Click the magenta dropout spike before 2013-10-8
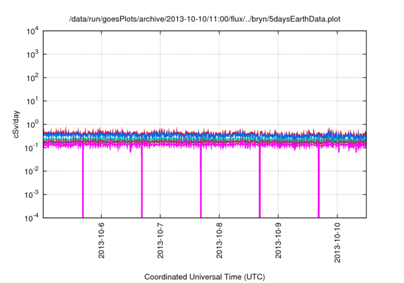This screenshot has width=404, height=283. pos(201,183)
